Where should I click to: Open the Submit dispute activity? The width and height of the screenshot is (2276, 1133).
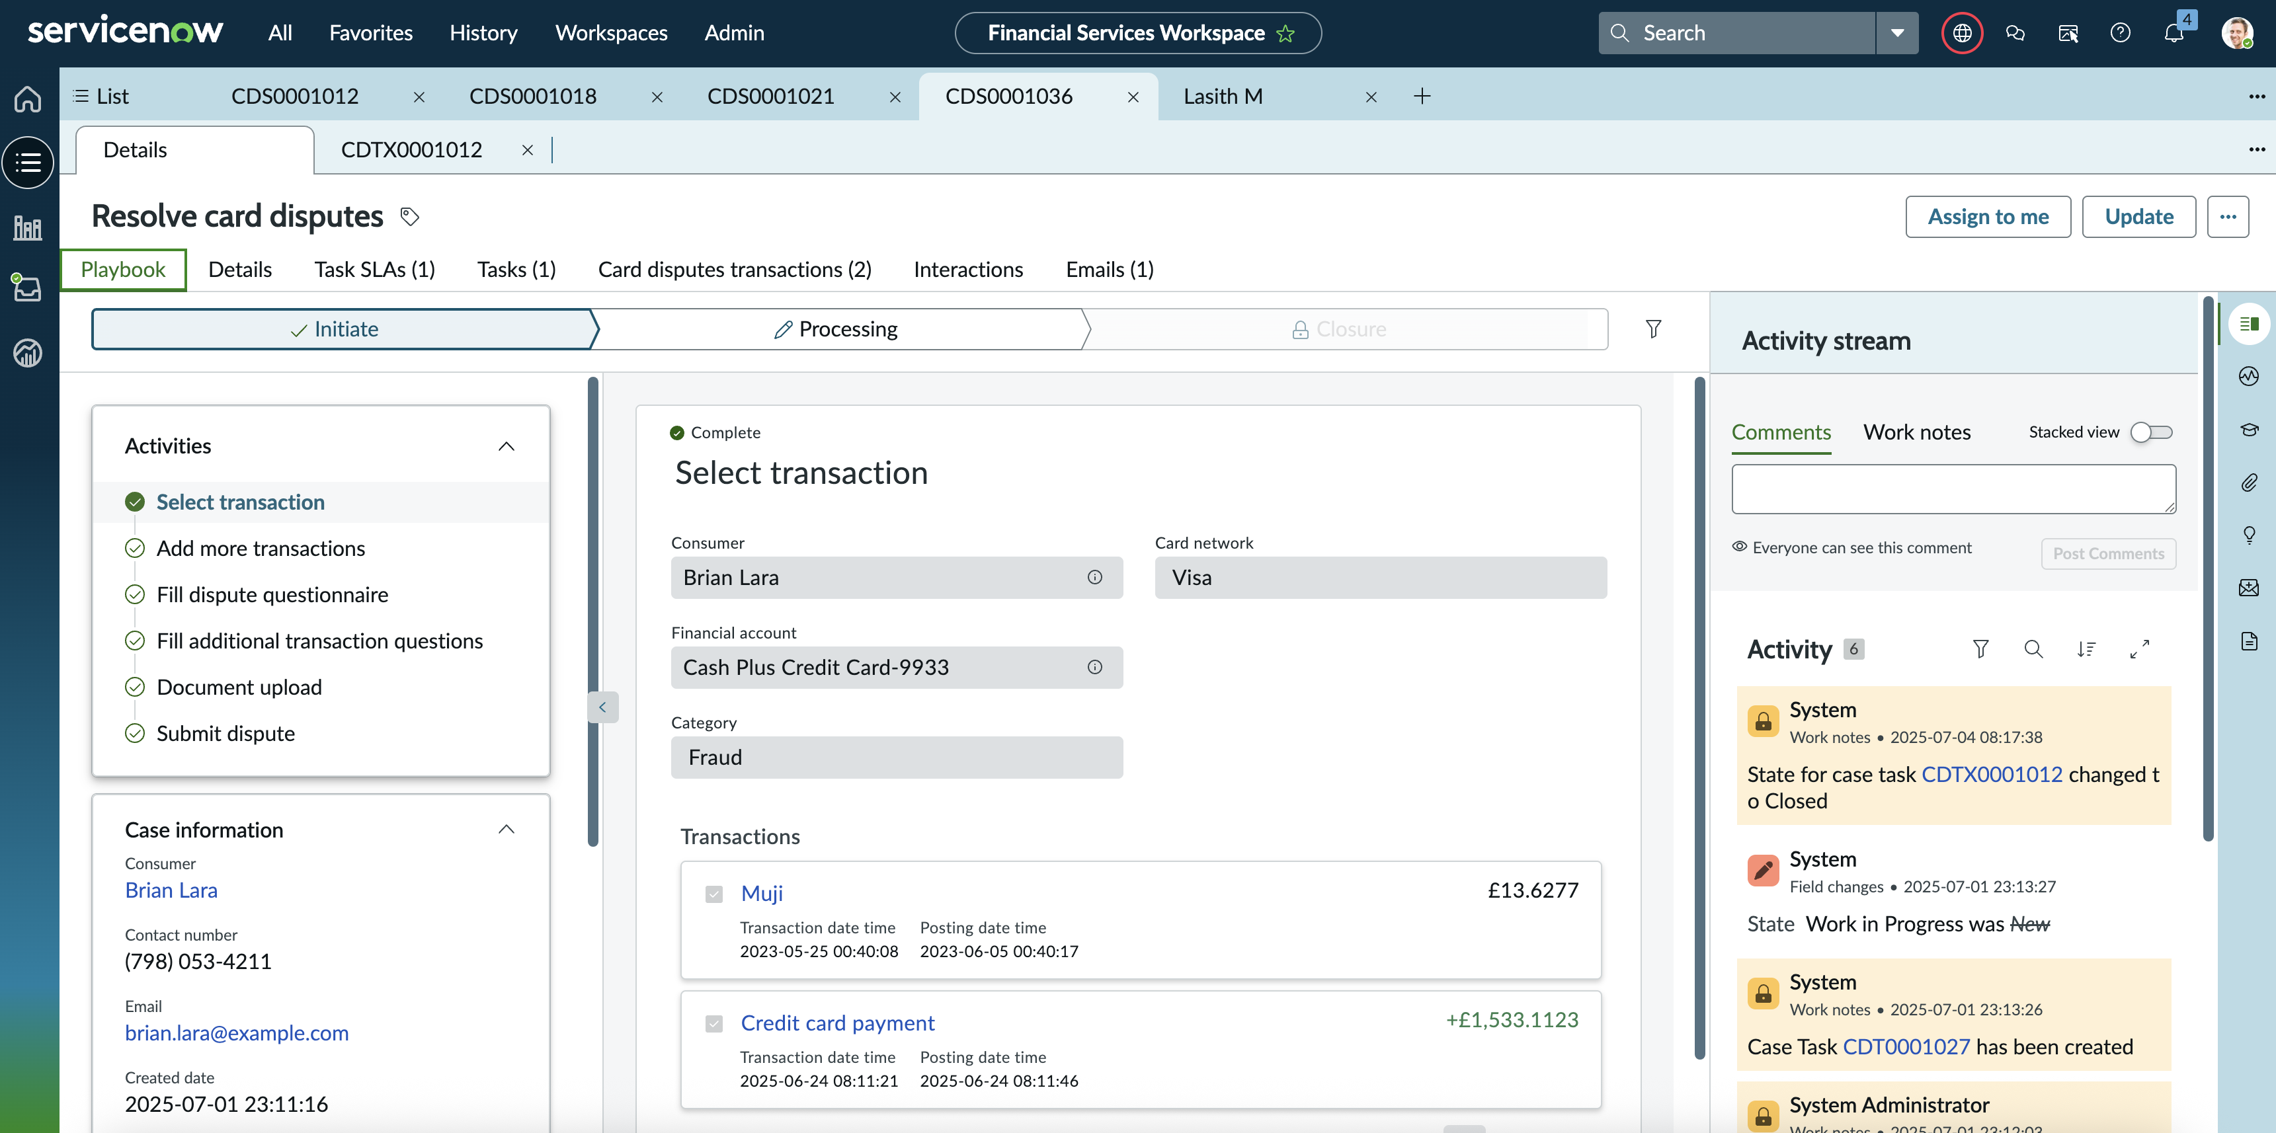click(225, 733)
